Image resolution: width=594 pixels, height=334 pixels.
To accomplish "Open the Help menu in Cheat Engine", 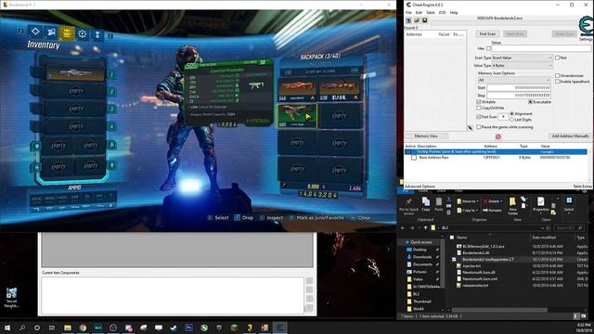I will [454, 12].
